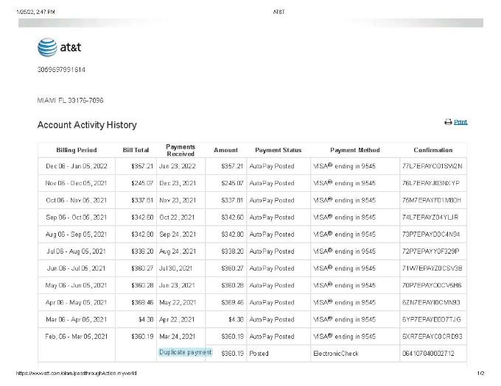The image size is (501, 386).
Task: Click payment date Apr 22, 2021
Action: (177, 319)
